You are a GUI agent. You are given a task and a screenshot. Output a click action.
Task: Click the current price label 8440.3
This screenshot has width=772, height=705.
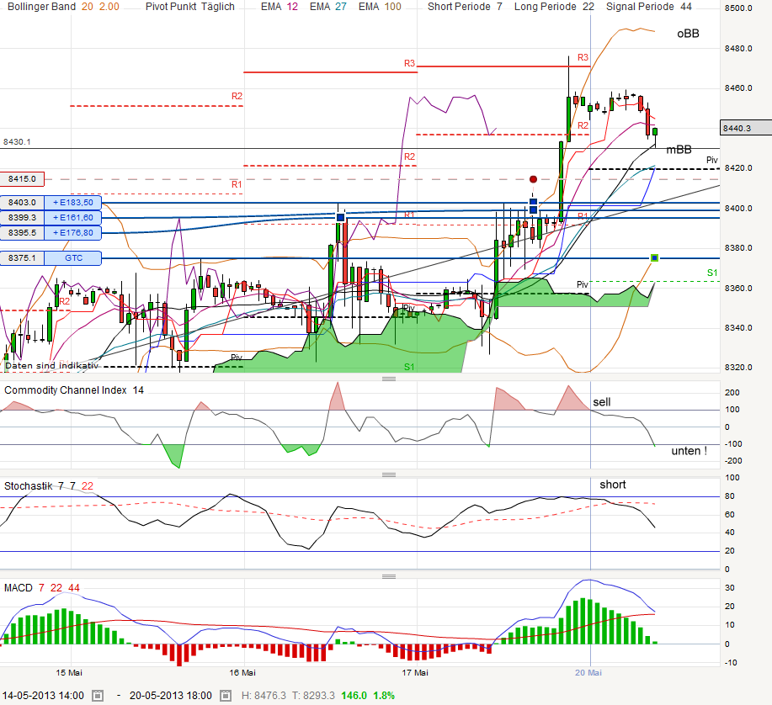tap(745, 128)
